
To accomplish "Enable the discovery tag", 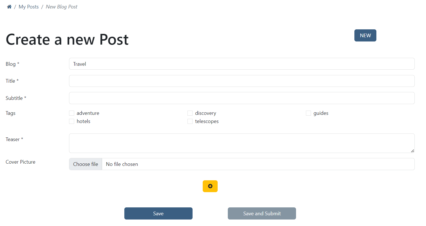I will pos(190,113).
